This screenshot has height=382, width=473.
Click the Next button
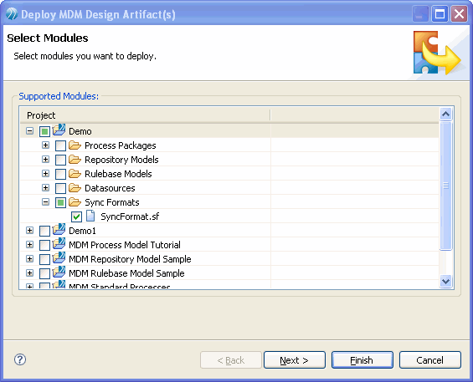pyautogui.click(x=295, y=360)
